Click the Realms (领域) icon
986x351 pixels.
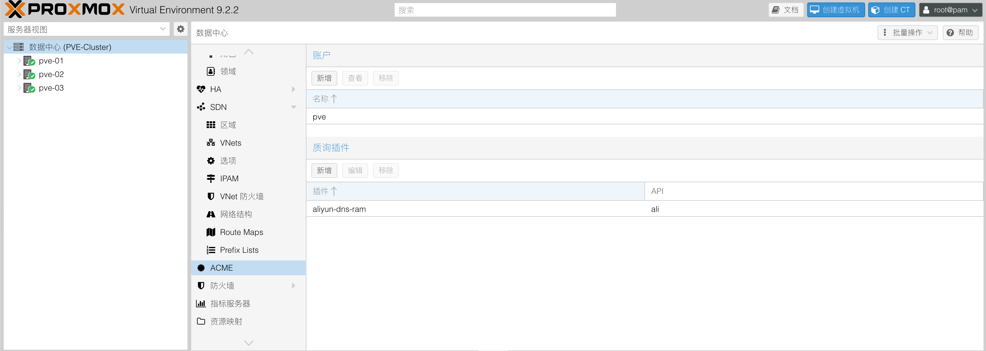click(x=211, y=71)
